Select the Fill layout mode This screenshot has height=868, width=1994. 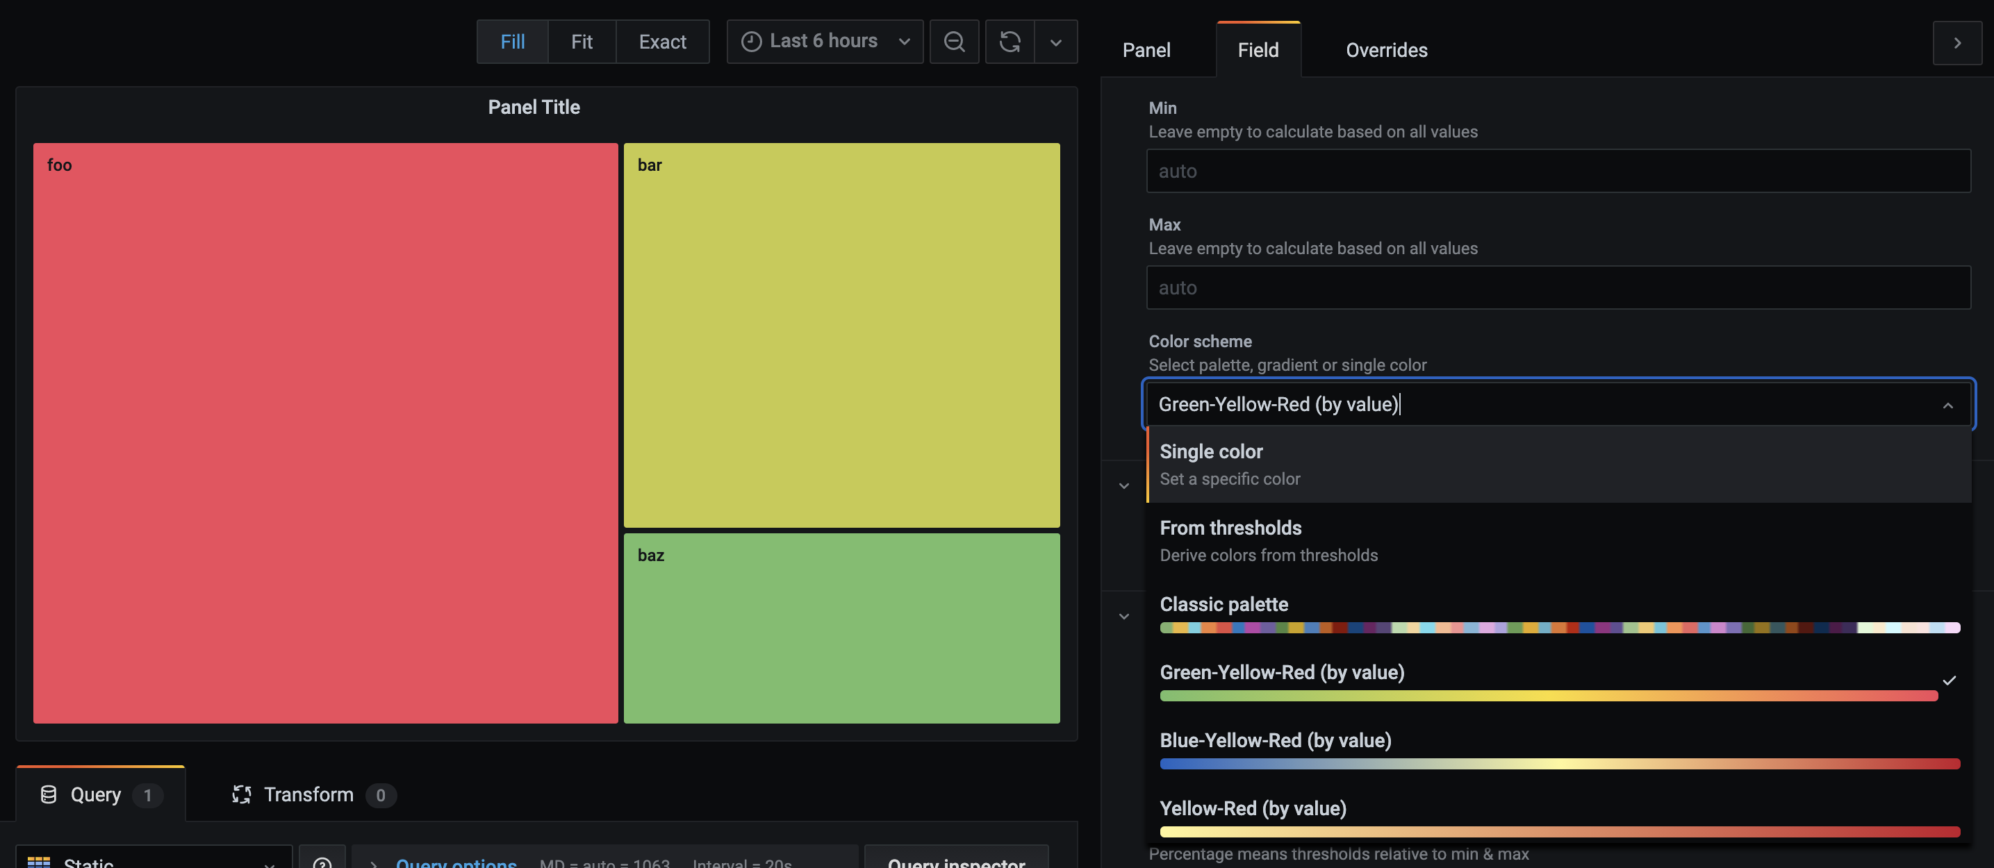(x=513, y=42)
